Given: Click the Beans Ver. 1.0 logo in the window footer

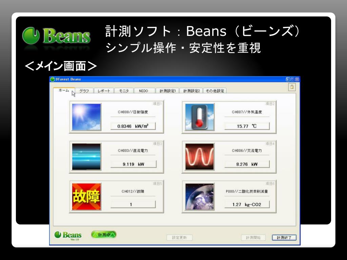Looking at the screenshot, I should point(68,236).
